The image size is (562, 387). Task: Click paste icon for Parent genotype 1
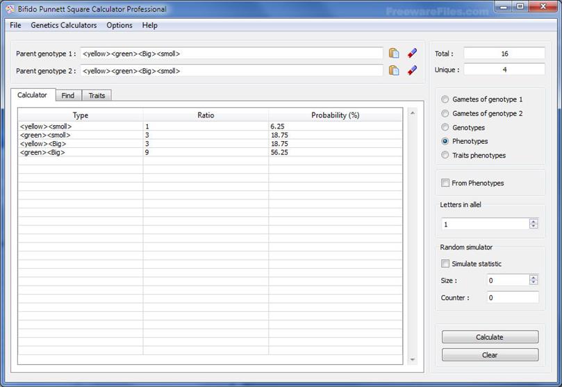[394, 53]
